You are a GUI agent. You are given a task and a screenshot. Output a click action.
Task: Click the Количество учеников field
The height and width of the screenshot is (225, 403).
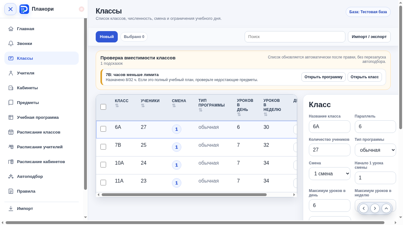point(330,150)
